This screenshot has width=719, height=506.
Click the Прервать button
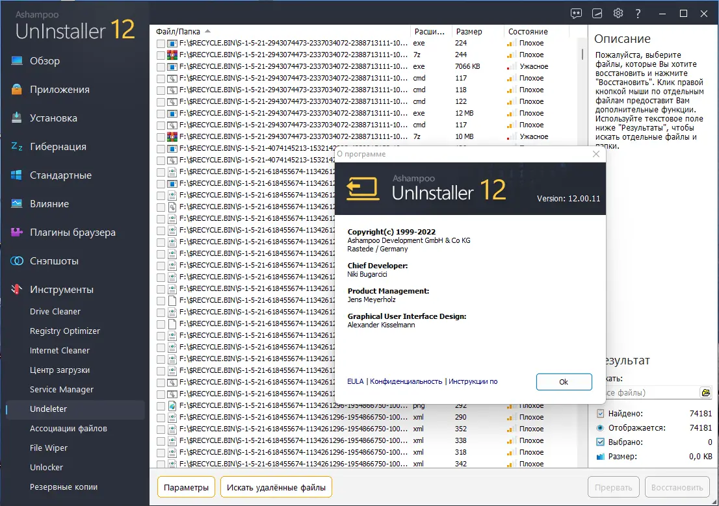[614, 487]
